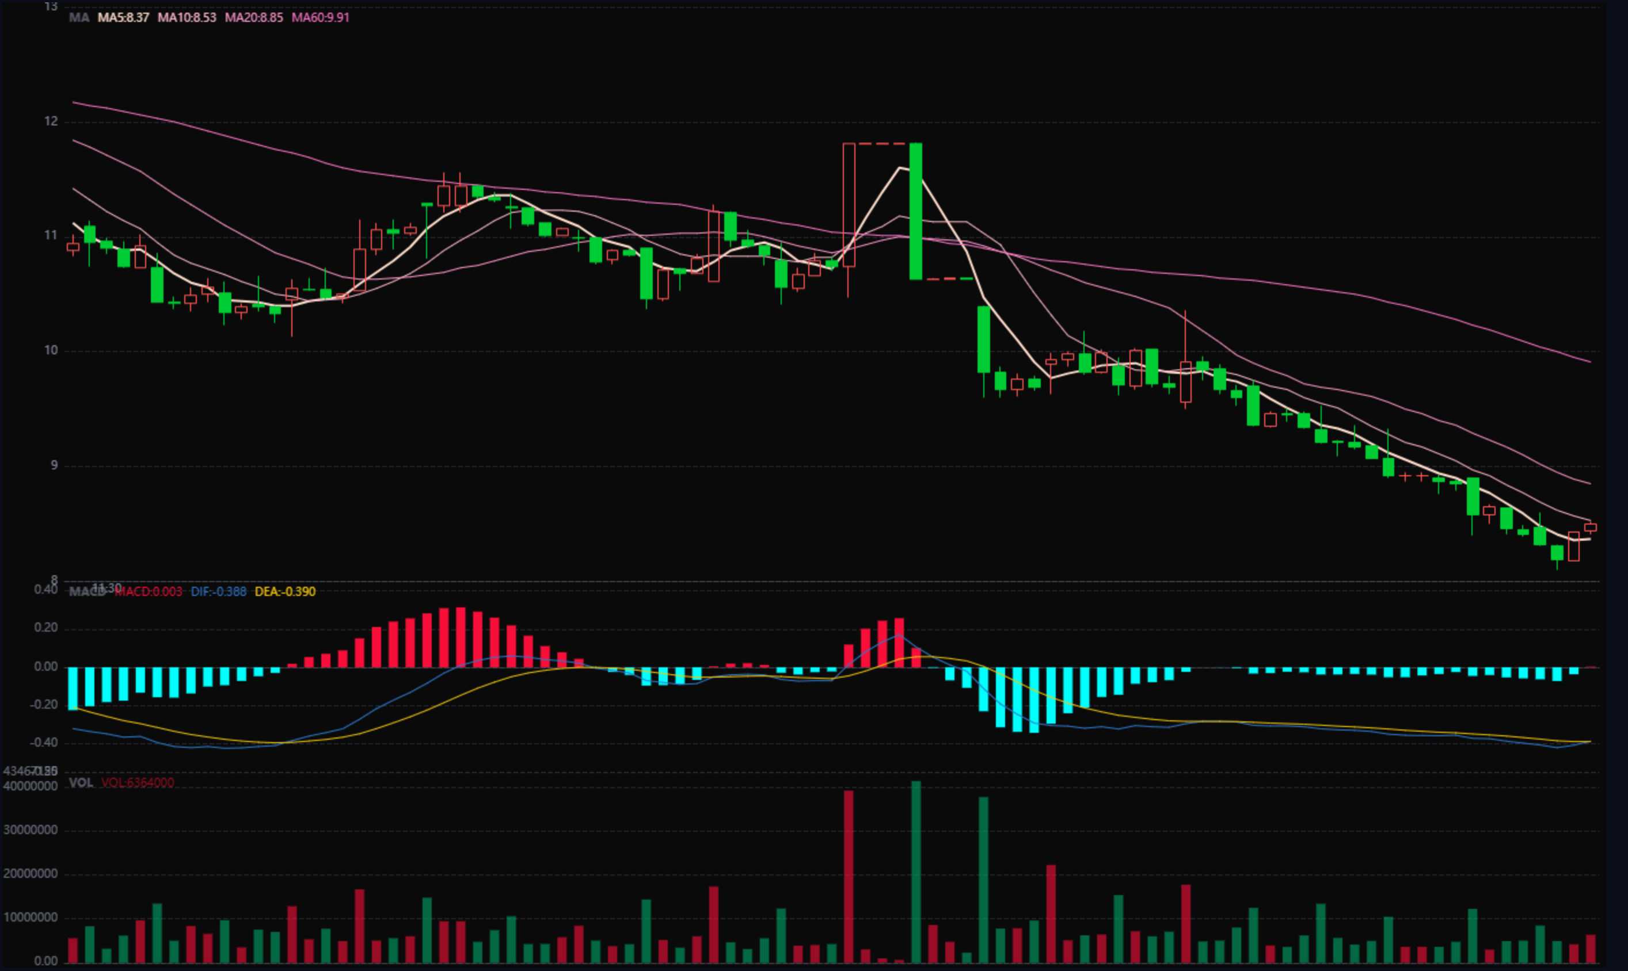The image size is (1628, 971).
Task: Select the blue DIF:-0.388 label
Action: point(219,591)
